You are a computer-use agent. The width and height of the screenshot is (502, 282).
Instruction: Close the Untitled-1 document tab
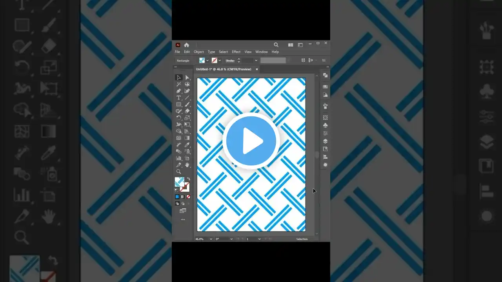[257, 69]
